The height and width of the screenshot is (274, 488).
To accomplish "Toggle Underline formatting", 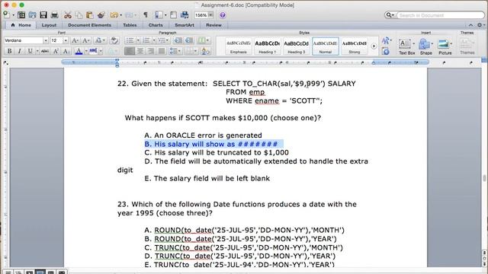I will pos(30,51).
